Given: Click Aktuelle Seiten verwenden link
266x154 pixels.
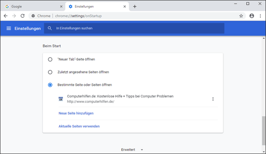Looking at the screenshot, I should 79,126.
